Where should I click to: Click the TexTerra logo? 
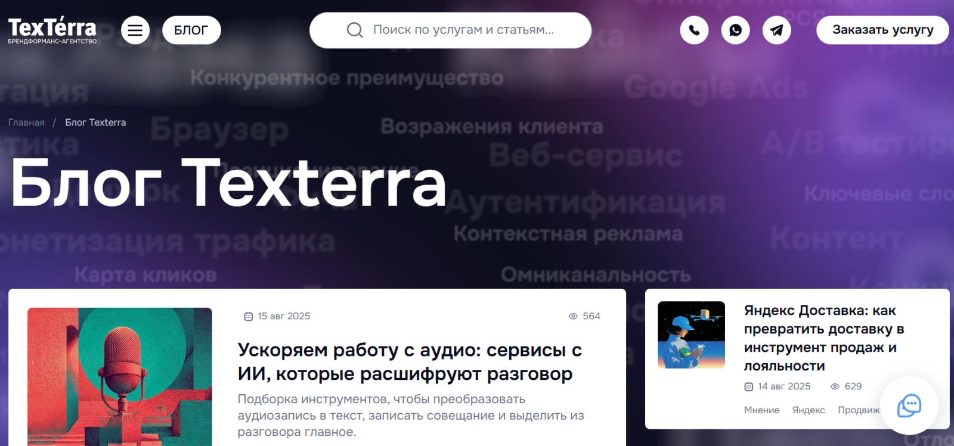point(52,30)
